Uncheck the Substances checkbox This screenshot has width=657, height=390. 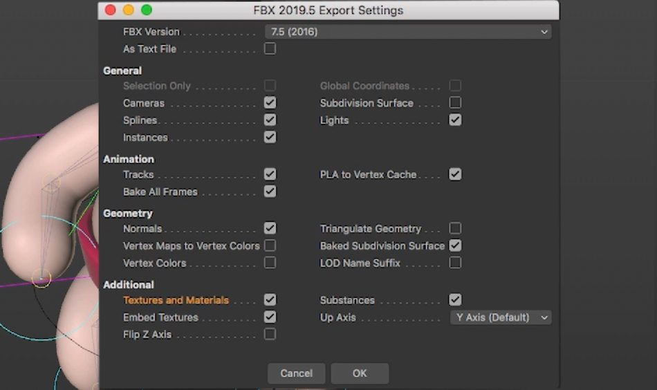tap(455, 300)
